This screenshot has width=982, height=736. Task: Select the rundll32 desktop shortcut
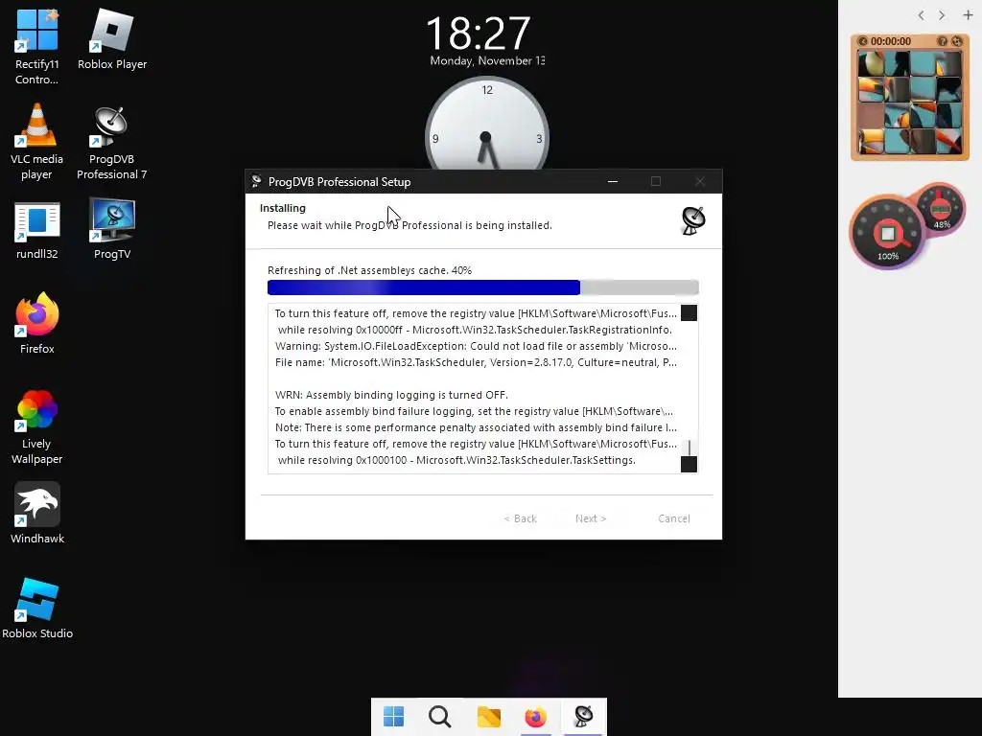pyautogui.click(x=37, y=230)
